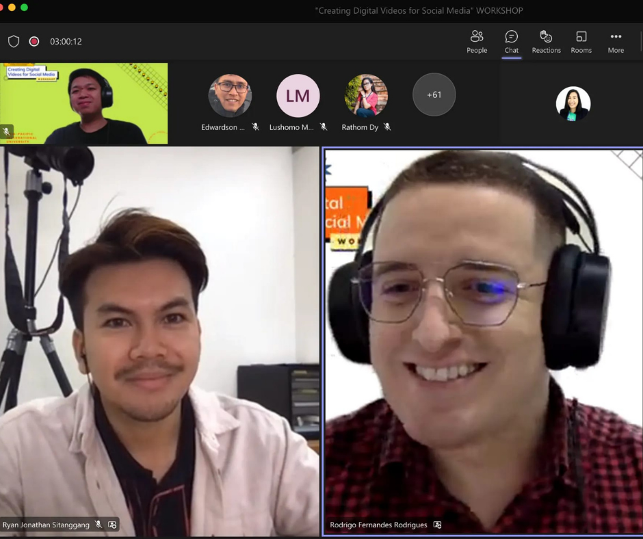Click the muted mic icon beside Rathom Dy

click(x=387, y=127)
